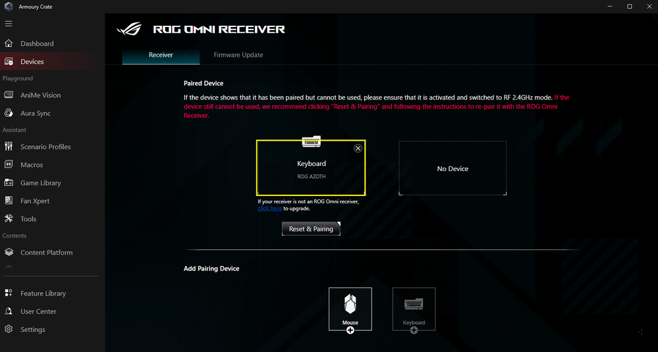Image resolution: width=658 pixels, height=352 pixels.
Task: Click the Dashboard home icon
Action: [9, 43]
